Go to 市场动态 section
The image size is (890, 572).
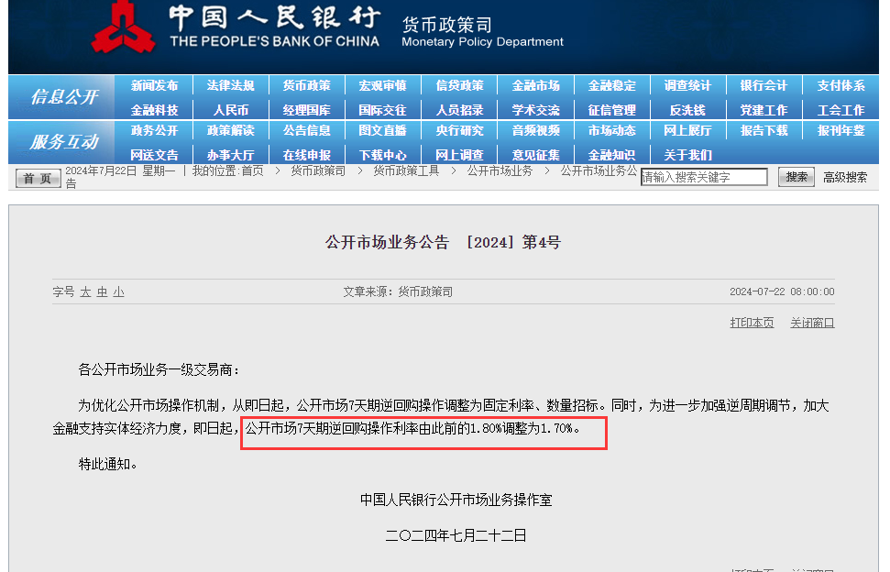tap(612, 130)
